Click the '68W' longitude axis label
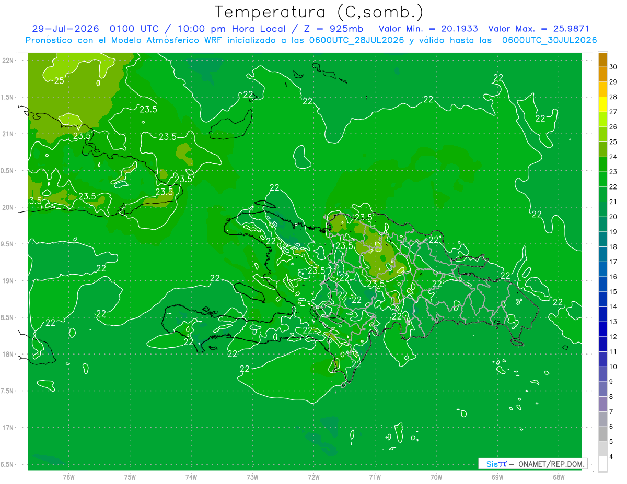627x484 pixels. point(559,477)
